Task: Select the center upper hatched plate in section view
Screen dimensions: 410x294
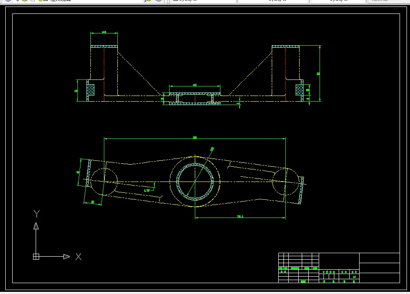Action: pos(195,93)
